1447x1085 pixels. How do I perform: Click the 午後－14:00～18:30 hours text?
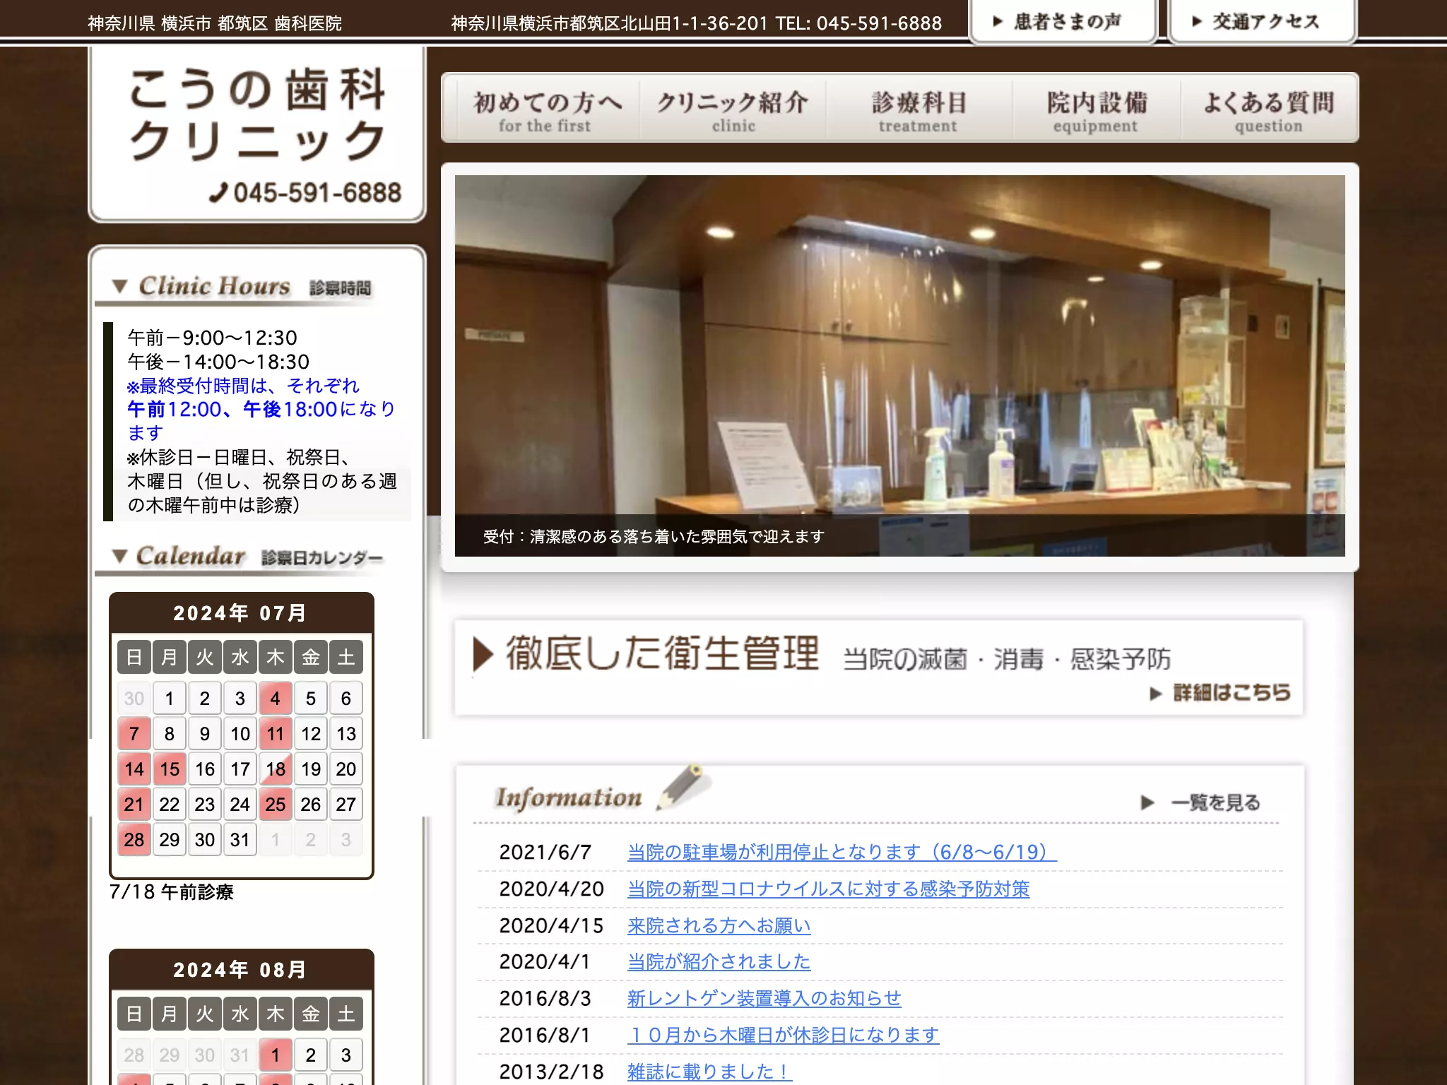point(218,361)
